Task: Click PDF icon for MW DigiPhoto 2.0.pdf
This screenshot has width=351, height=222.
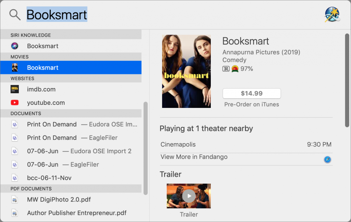Action: [x=15, y=199]
